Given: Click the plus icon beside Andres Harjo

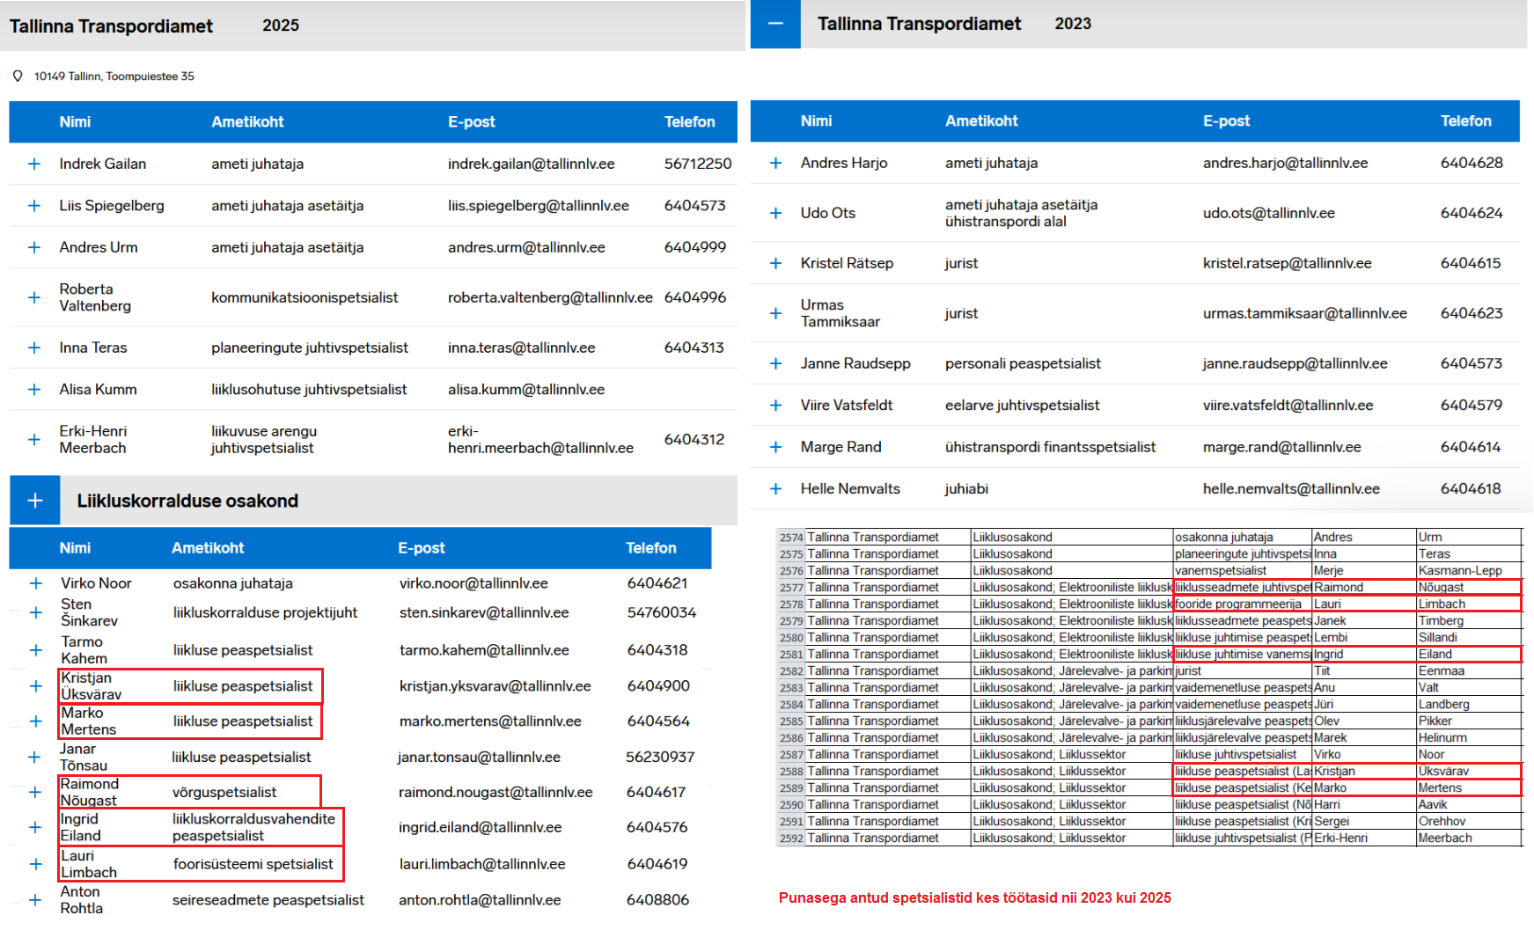Looking at the screenshot, I should click(775, 164).
